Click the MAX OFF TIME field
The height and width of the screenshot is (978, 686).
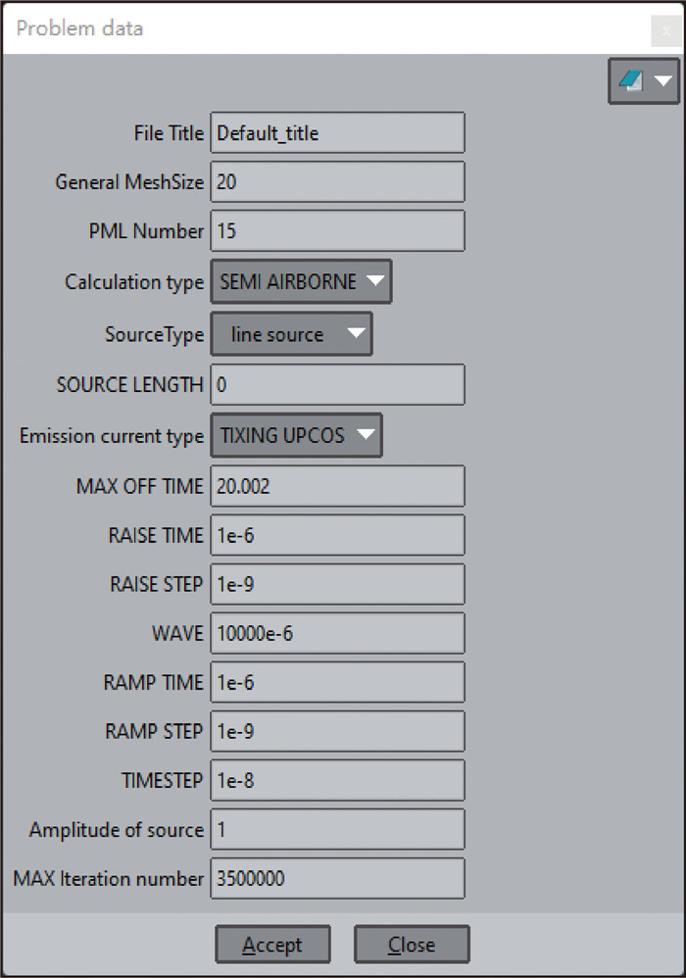click(x=337, y=486)
